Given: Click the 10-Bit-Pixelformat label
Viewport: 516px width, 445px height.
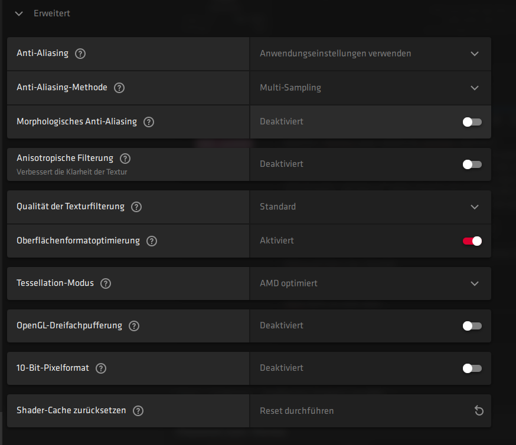Looking at the screenshot, I should tap(53, 368).
